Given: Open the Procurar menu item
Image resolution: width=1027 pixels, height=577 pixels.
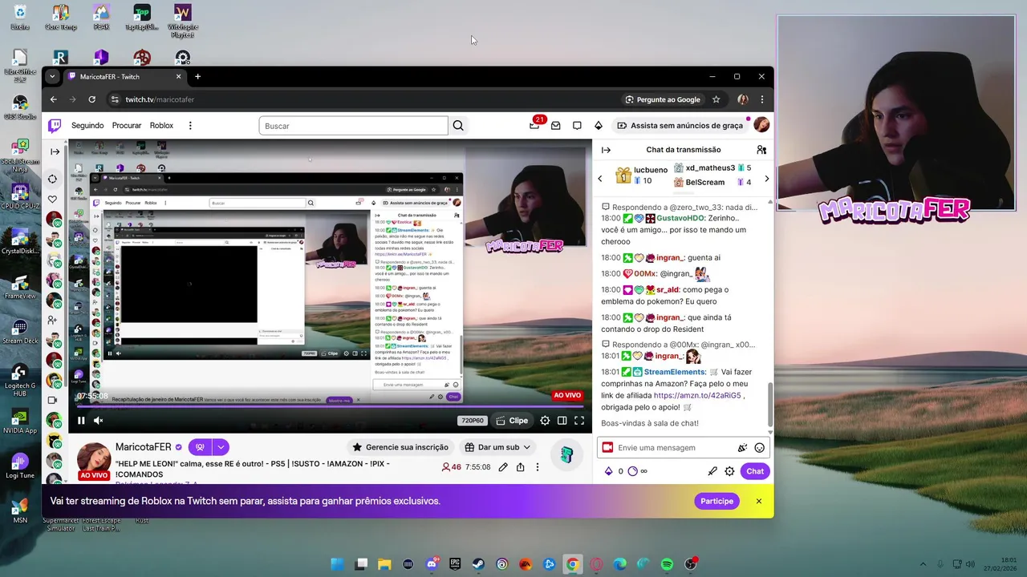Looking at the screenshot, I should point(127,126).
